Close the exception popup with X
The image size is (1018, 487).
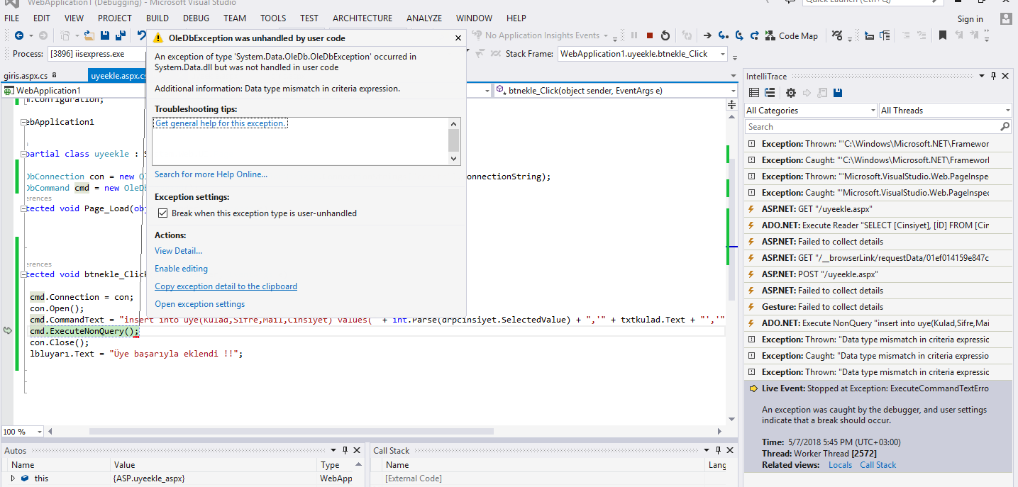[458, 38]
